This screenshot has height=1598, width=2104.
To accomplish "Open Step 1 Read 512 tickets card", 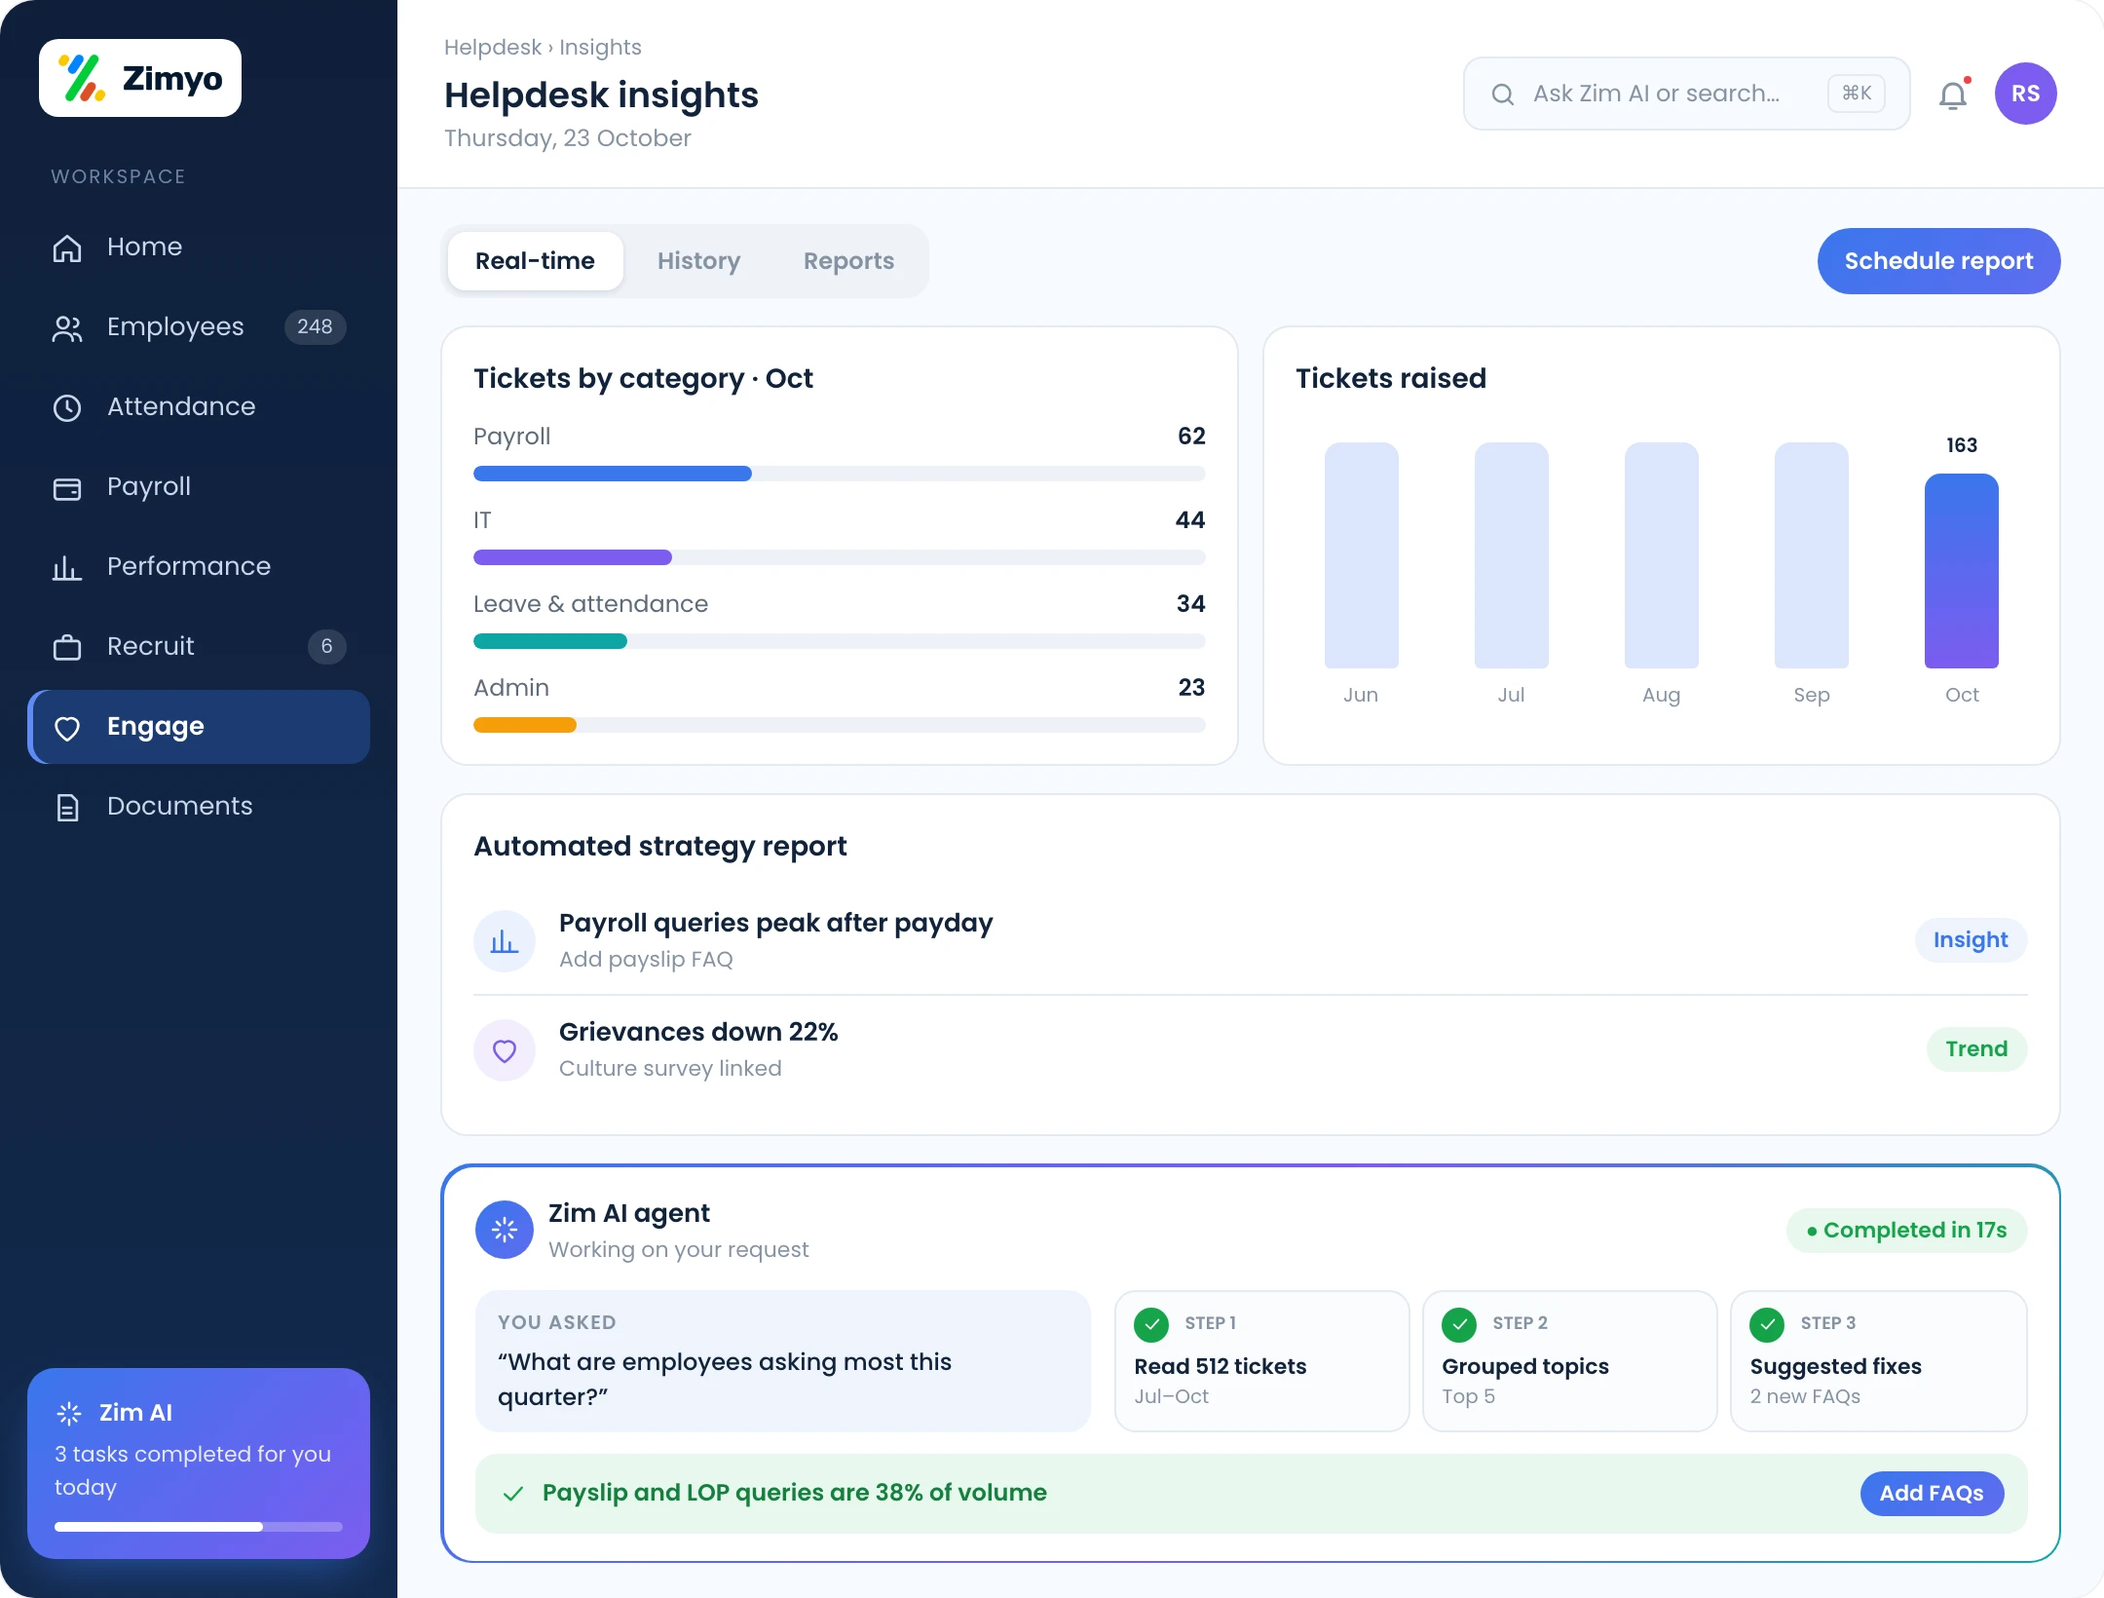I will [1261, 1361].
